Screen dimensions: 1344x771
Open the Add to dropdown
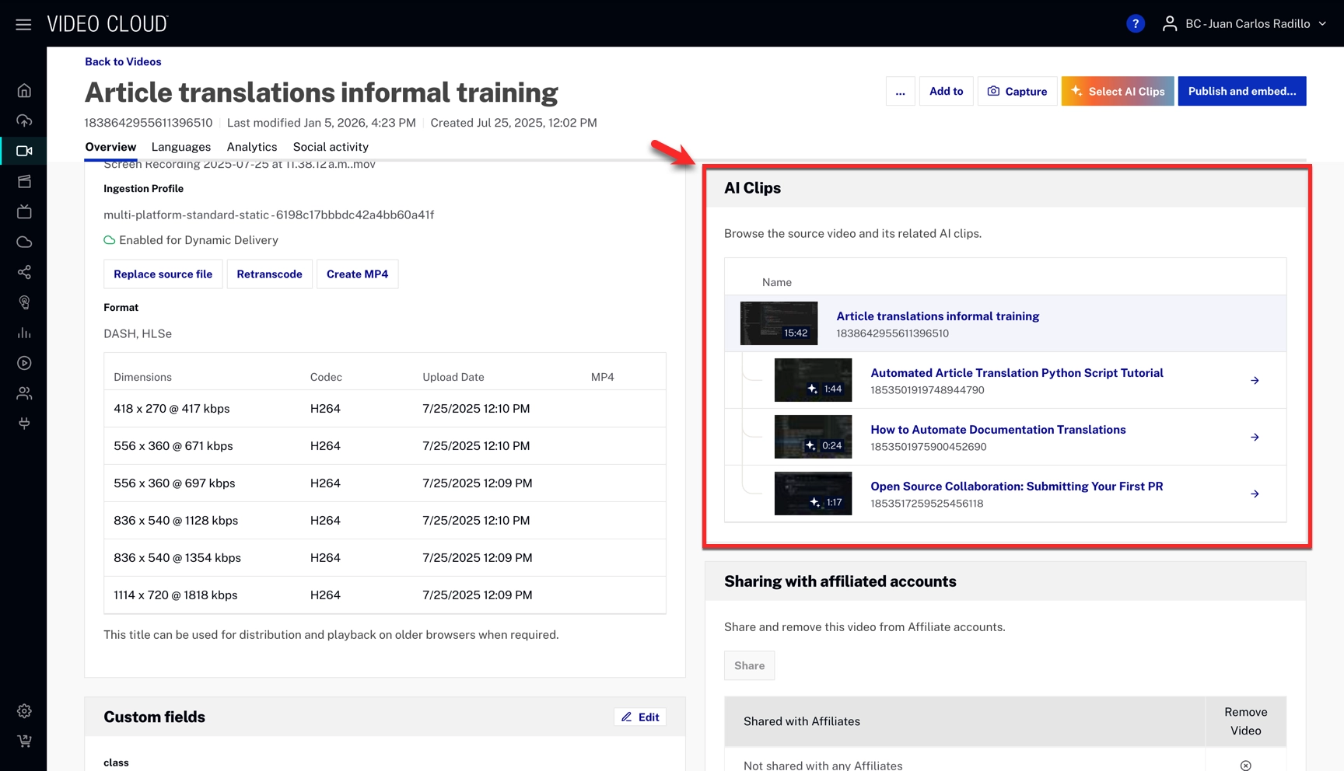(x=946, y=91)
